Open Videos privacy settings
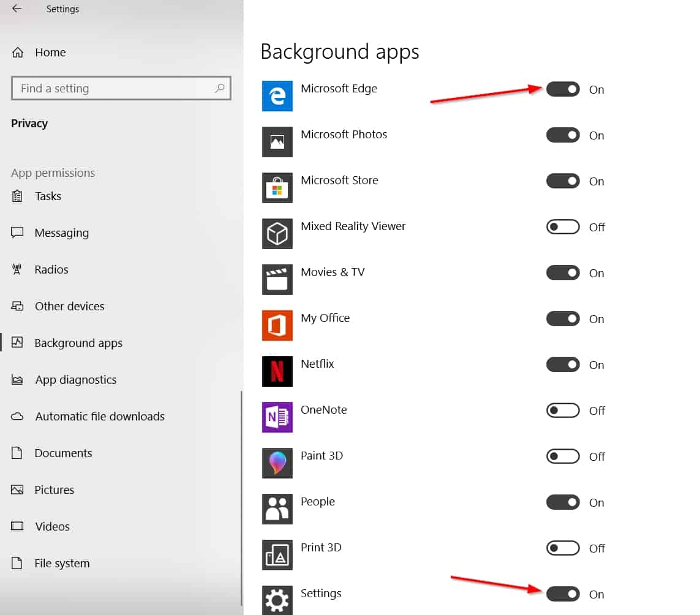The width and height of the screenshot is (700, 615). click(x=53, y=526)
